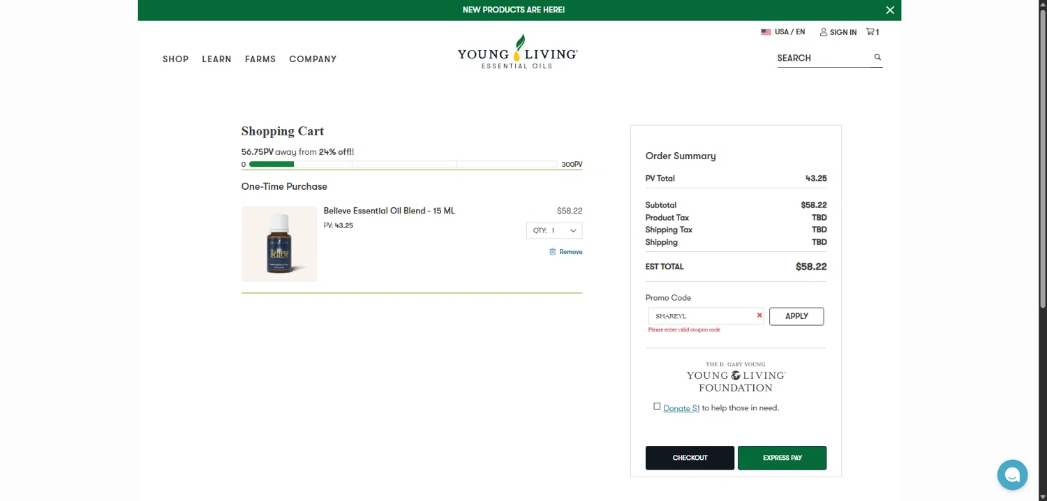Open the QTY dropdown for Believe oil
This screenshot has height=501, width=1047.
coord(554,230)
